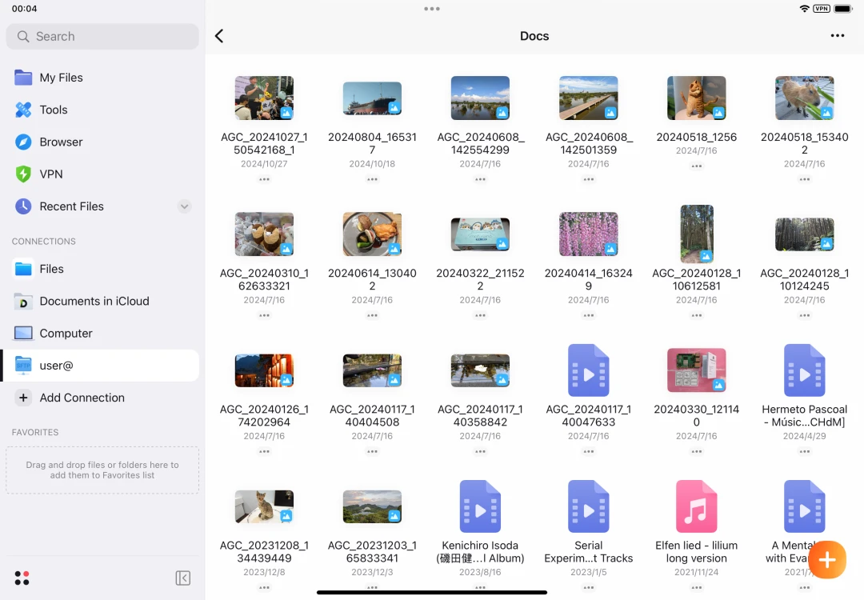Open the Hermeto Pascoal video file
Viewport: 864px width, 600px height.
point(804,370)
